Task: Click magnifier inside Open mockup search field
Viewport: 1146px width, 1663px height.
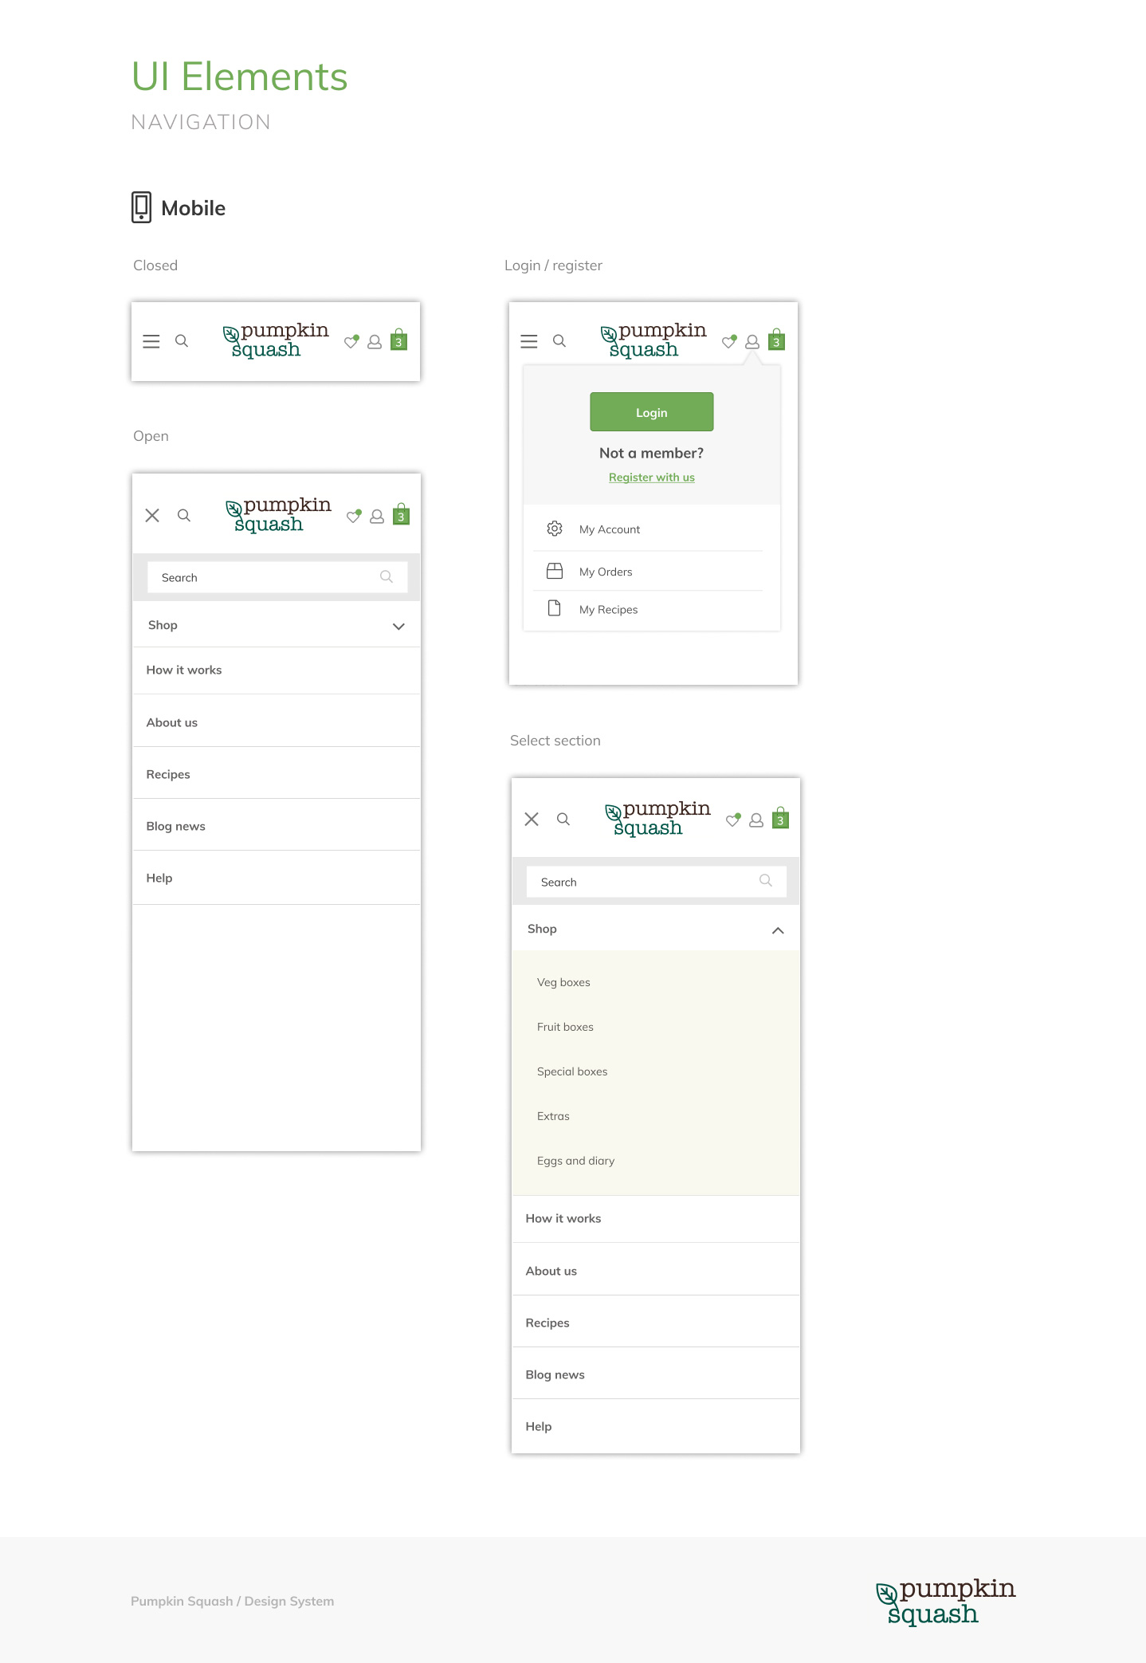Action: (387, 576)
